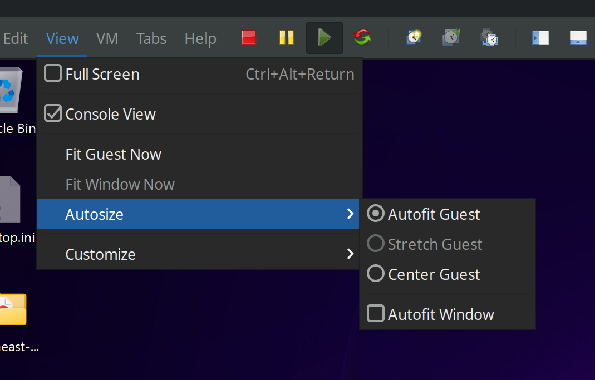Enable the Autofit Window checkbox

[x=376, y=314]
